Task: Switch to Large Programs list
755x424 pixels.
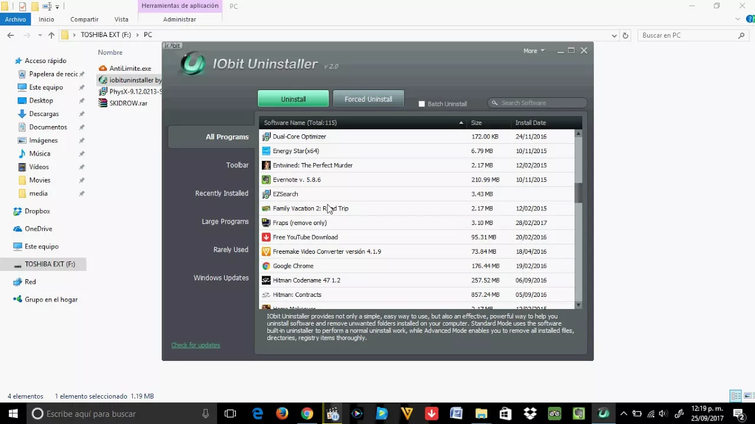Action: pos(225,221)
